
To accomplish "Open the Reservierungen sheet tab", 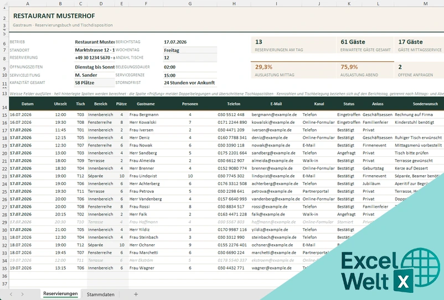I will point(60,294).
